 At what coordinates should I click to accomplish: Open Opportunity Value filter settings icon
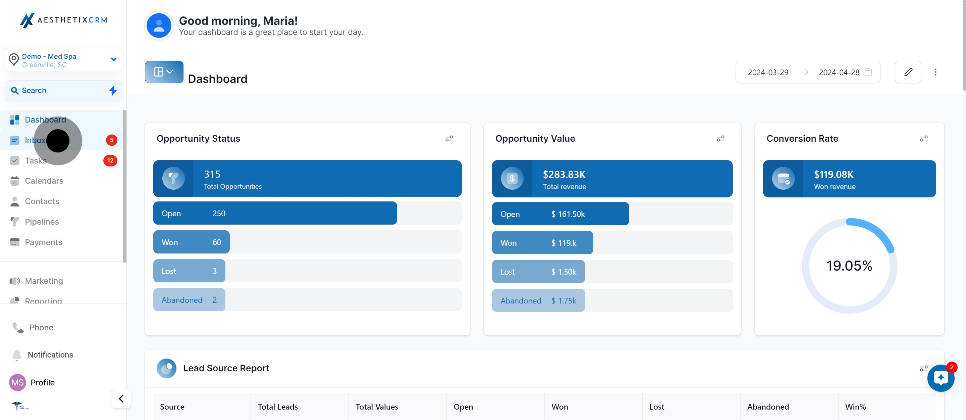point(720,139)
